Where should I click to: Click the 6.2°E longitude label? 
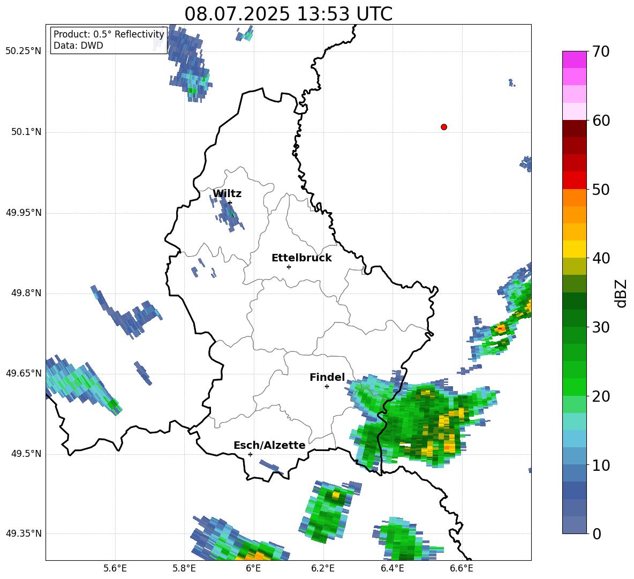coord(323,568)
